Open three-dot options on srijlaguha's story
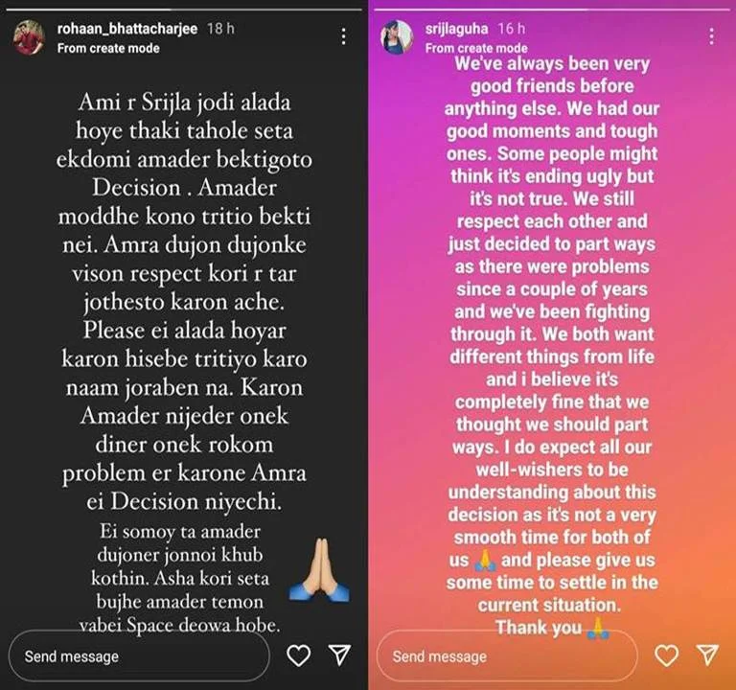736x690 pixels. click(712, 36)
